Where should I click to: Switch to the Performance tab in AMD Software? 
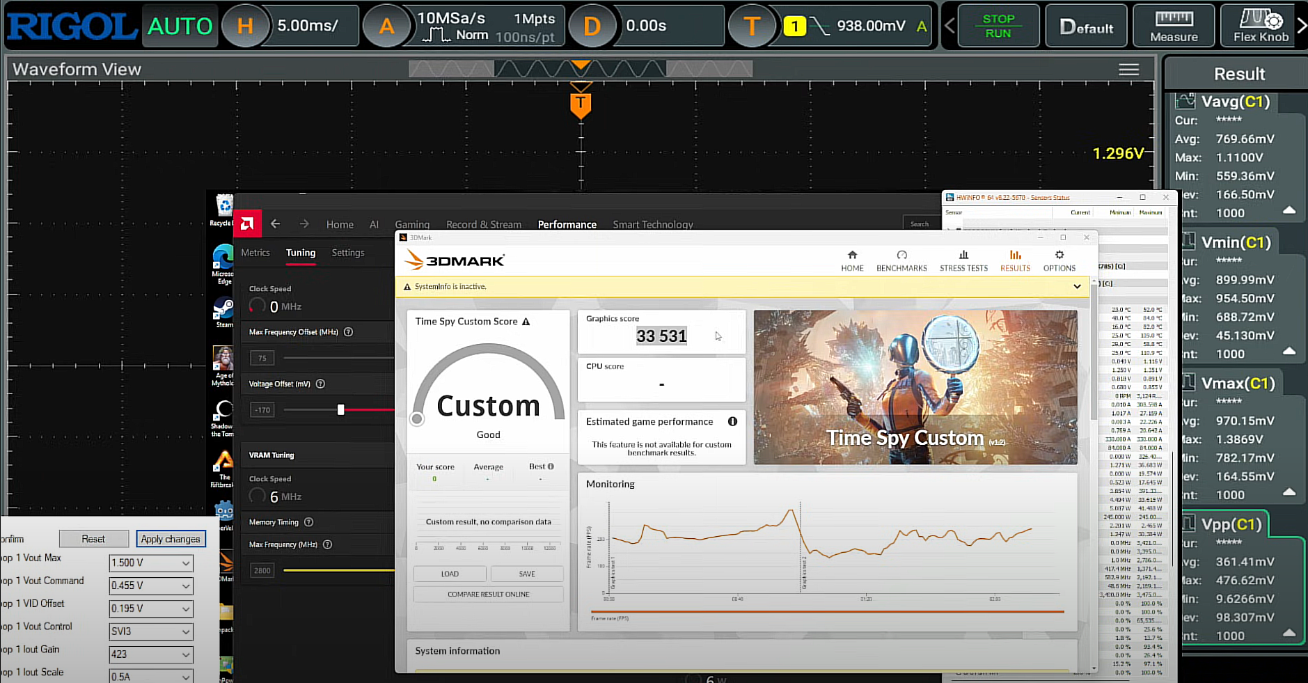[x=567, y=224]
